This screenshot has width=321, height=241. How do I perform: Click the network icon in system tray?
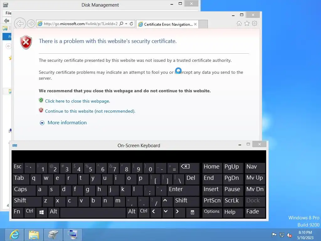(282, 235)
